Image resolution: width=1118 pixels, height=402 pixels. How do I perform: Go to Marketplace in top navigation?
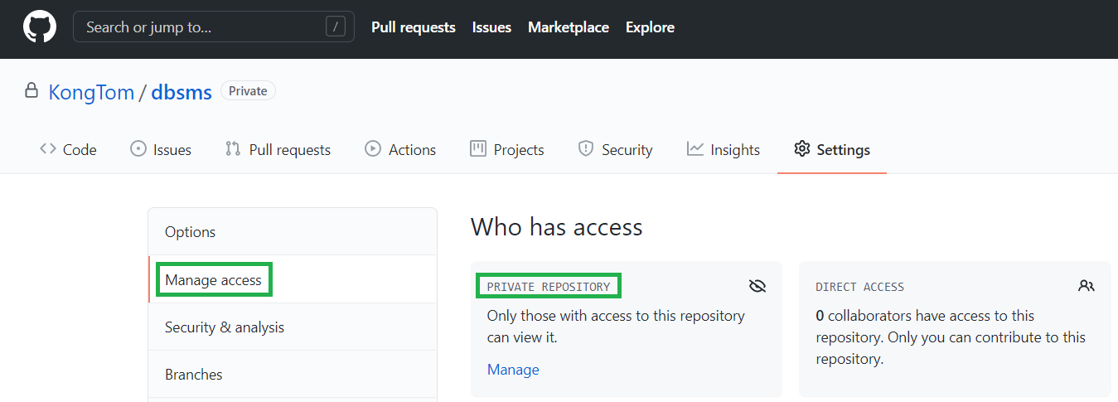[x=569, y=27]
